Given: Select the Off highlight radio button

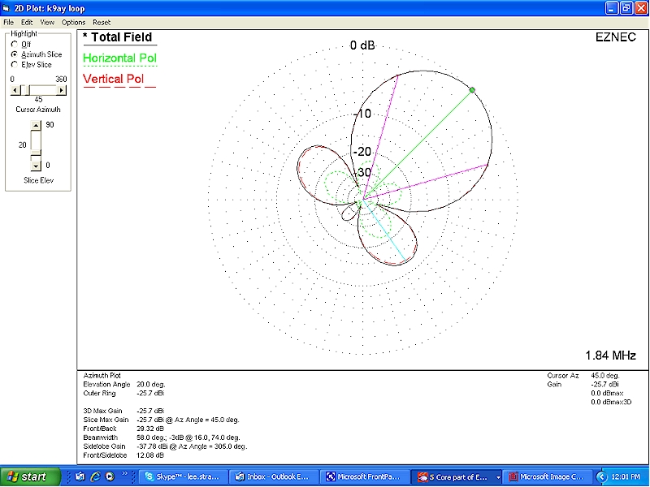Looking at the screenshot, I should click(15, 45).
